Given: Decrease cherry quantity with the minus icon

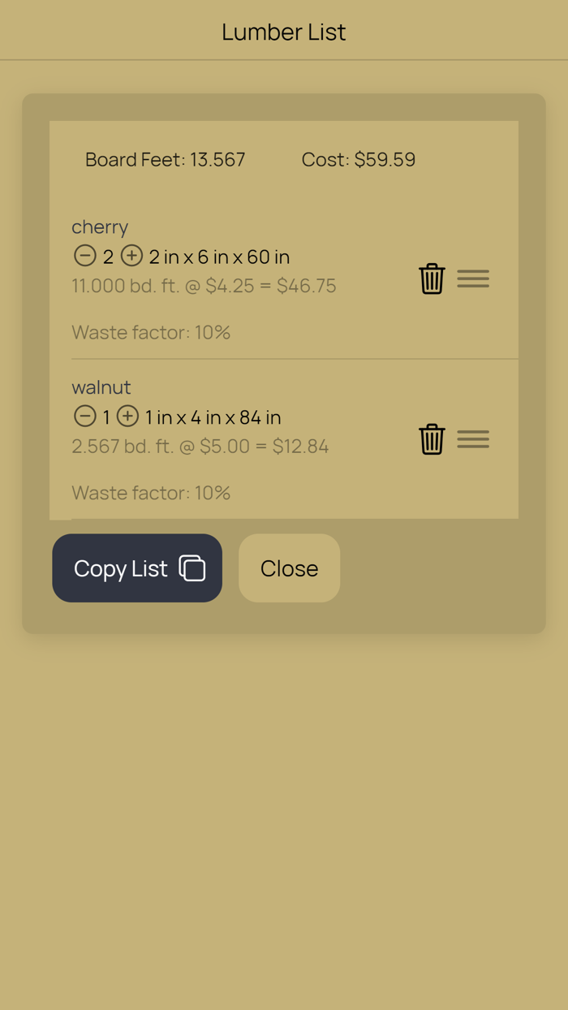Looking at the screenshot, I should [x=84, y=256].
